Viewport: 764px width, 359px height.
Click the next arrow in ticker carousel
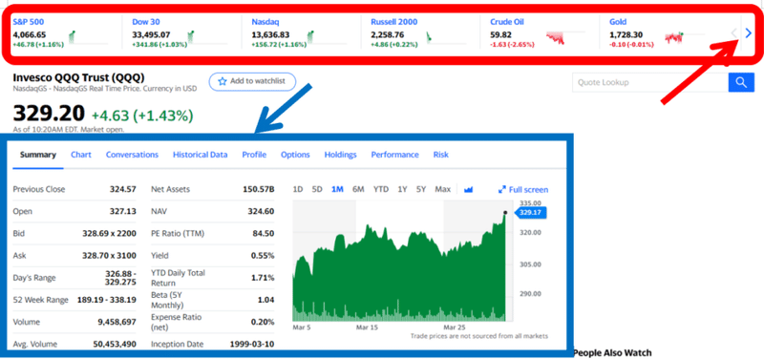(x=749, y=33)
